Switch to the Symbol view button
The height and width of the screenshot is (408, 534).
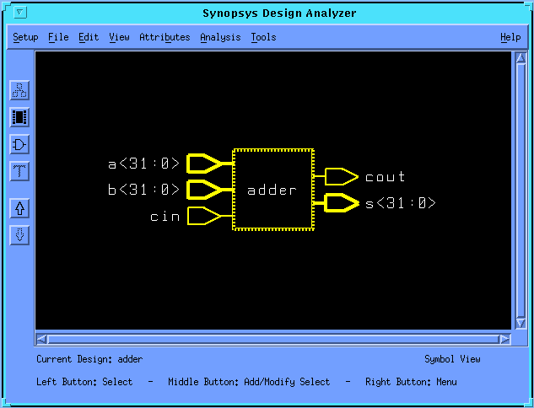click(19, 117)
